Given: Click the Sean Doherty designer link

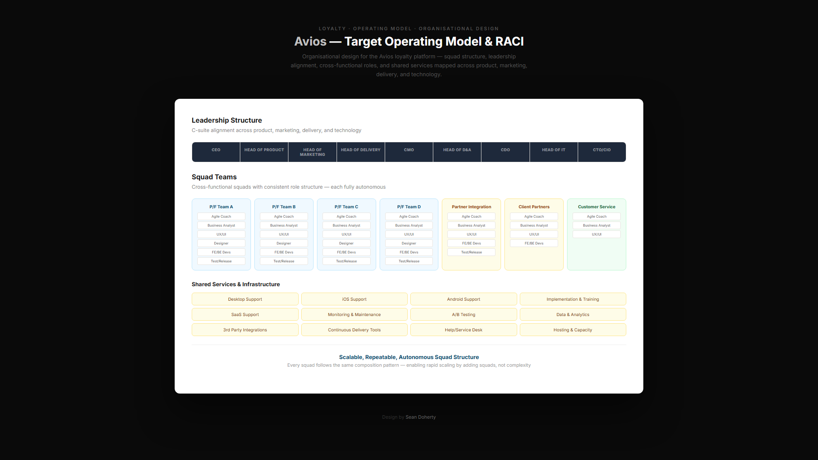Looking at the screenshot, I should 421,417.
